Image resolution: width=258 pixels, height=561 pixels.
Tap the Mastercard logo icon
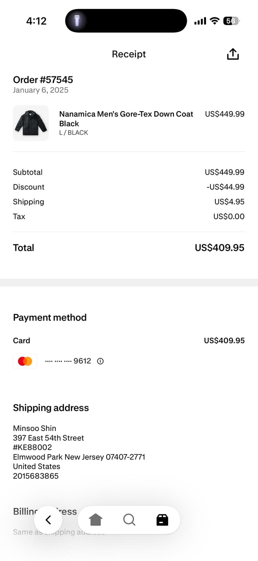coord(25,361)
